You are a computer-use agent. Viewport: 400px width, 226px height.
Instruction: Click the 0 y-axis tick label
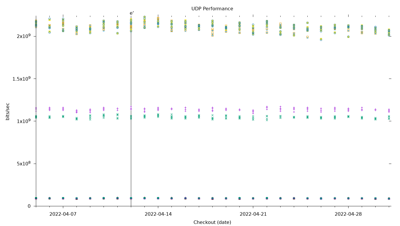click(29, 206)
